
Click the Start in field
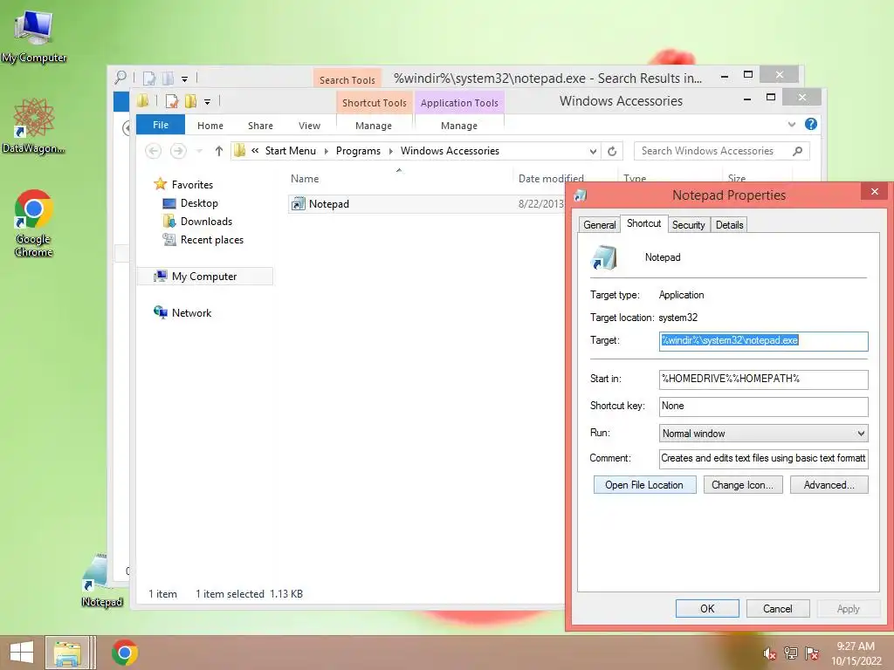(x=763, y=379)
